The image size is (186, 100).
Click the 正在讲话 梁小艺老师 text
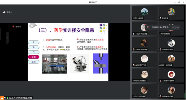160,27
